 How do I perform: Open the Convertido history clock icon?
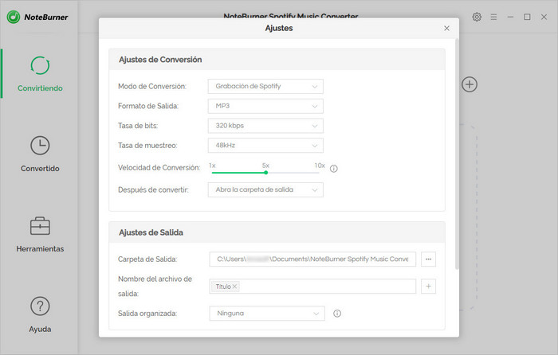(40, 146)
